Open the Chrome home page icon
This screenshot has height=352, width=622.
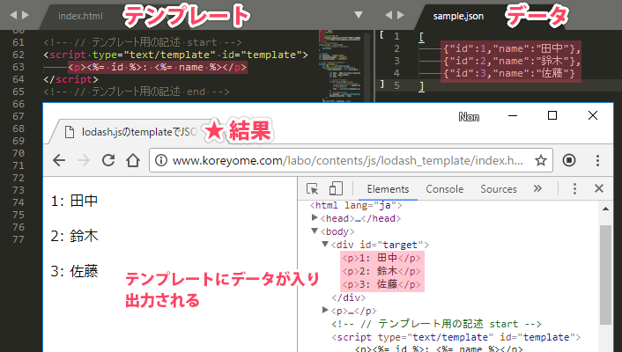(x=133, y=160)
